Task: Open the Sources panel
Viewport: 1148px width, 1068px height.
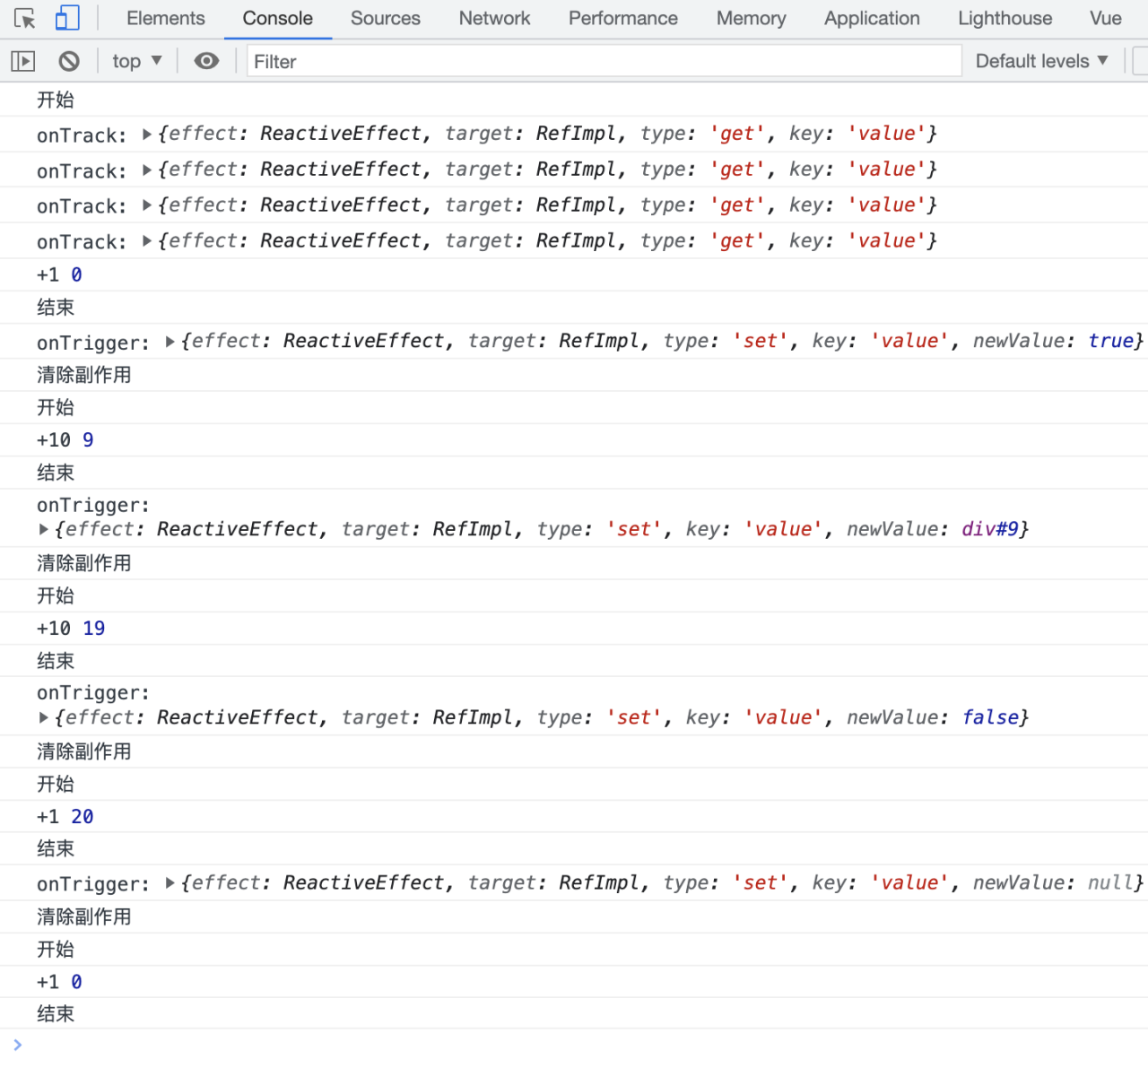Action: (x=386, y=18)
